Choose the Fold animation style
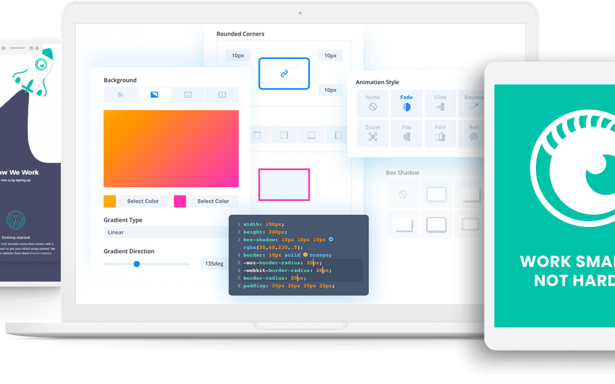The image size is (615, 384). (x=440, y=134)
